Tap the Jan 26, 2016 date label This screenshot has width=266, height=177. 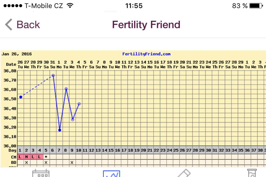(x=17, y=54)
